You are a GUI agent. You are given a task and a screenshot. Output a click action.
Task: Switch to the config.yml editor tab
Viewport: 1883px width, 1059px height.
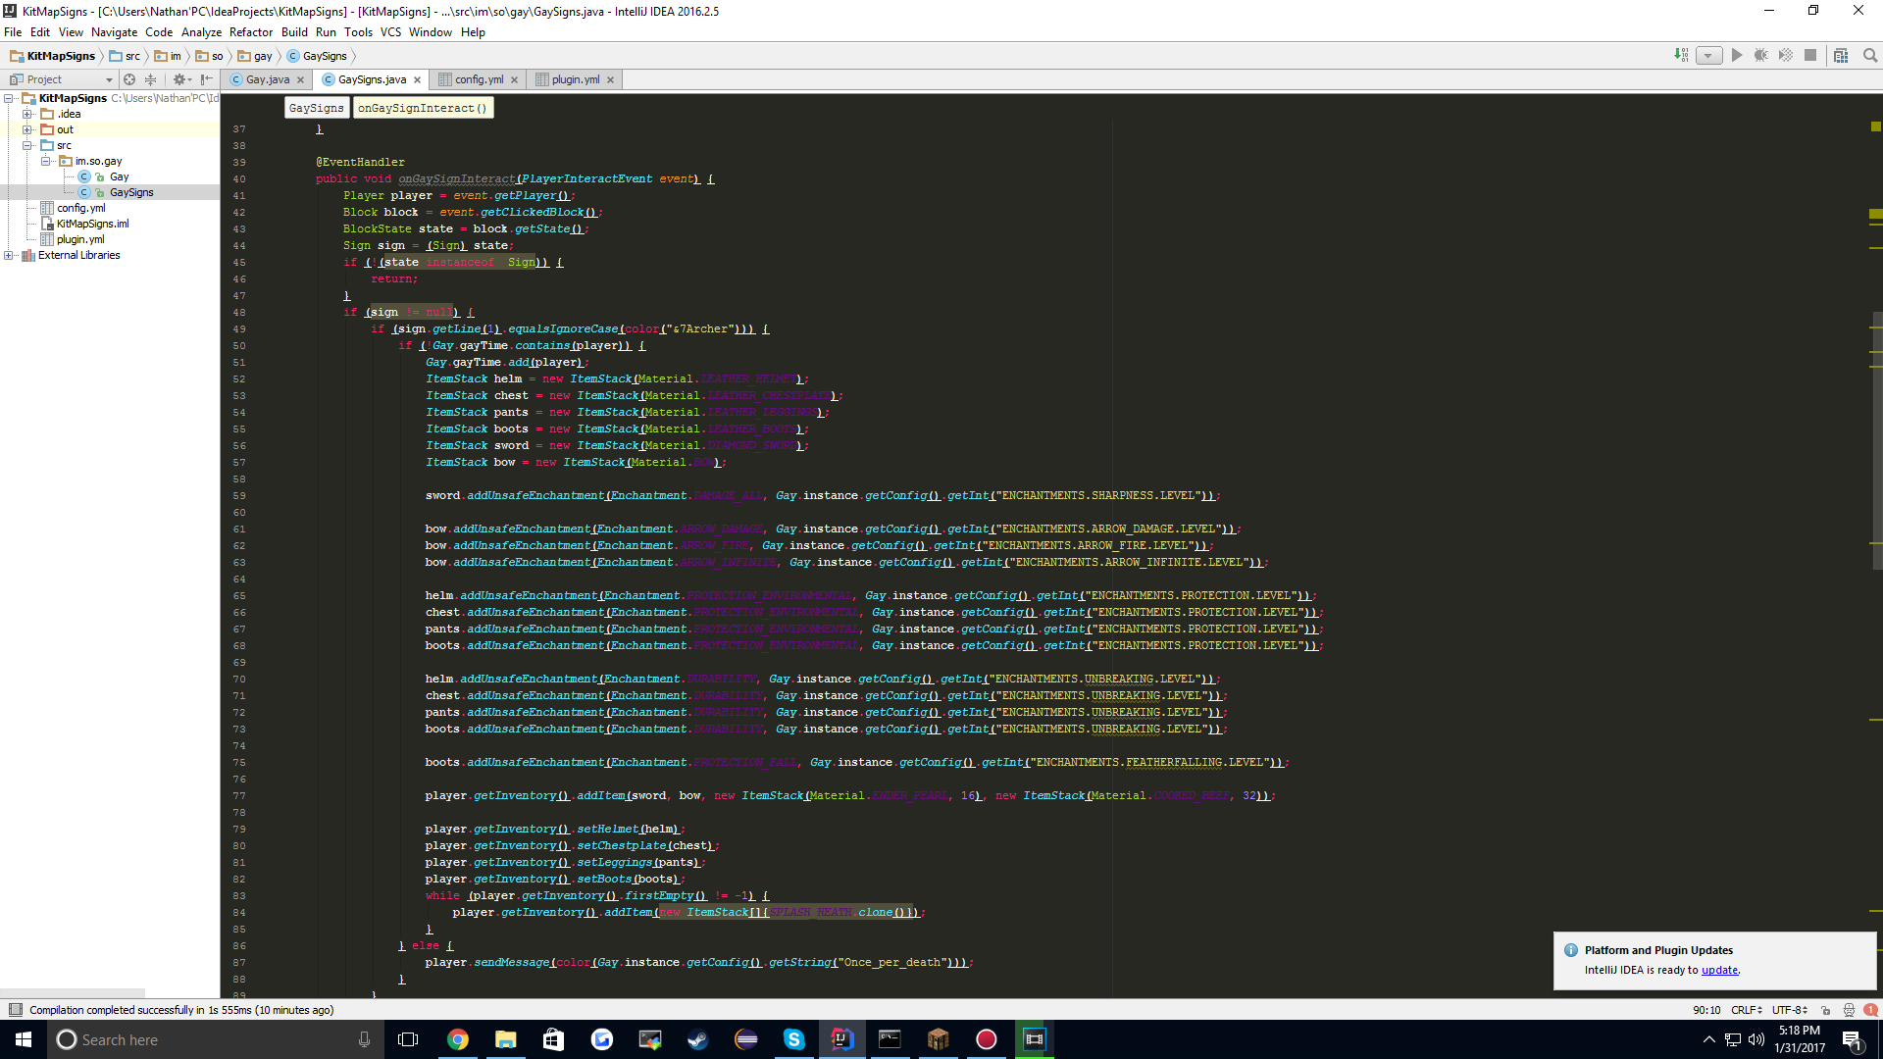479,79
